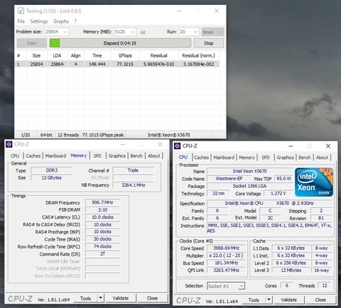This screenshot has width=341, height=308.
Task: Click the Multiplier value x 22.0
Action: [x=227, y=255]
